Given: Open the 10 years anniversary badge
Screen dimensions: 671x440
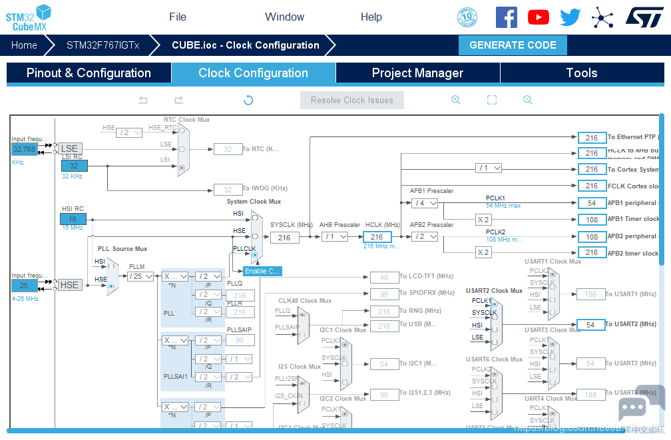Looking at the screenshot, I should click(467, 17).
